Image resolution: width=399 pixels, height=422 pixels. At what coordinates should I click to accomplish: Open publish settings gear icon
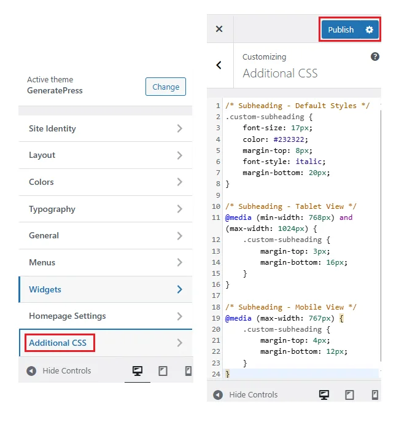370,29
